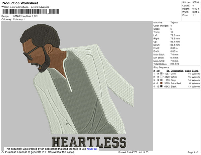Viewport: 201px width, 155px height.
Task: Click the EndX value 0.00 in
Action: point(174,48)
